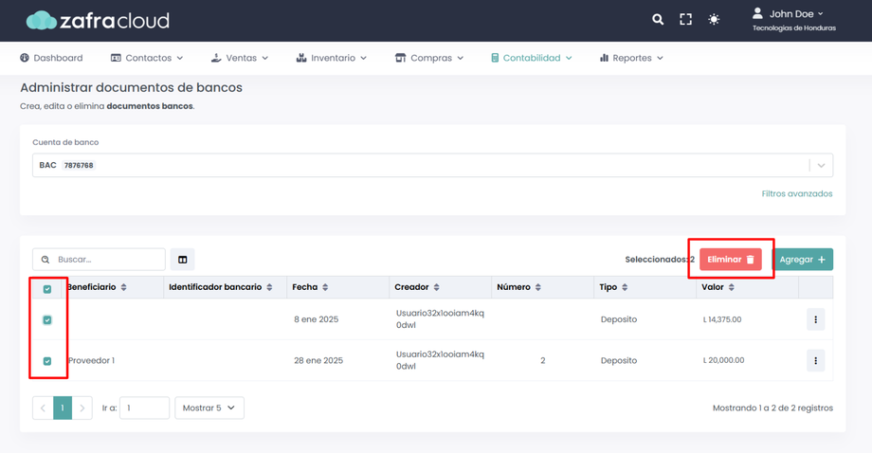Open three-dot menu for 8 ene 2025 row

point(815,320)
